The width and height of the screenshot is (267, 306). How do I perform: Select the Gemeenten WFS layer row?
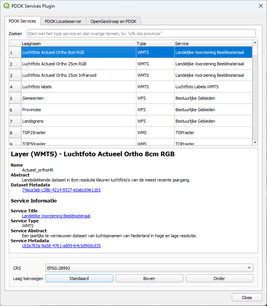point(131,98)
